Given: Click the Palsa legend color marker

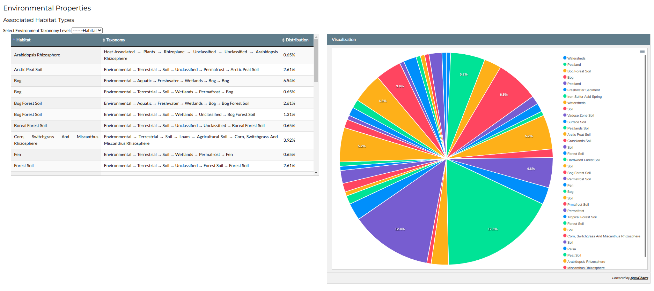Looking at the screenshot, I should coord(565,249).
